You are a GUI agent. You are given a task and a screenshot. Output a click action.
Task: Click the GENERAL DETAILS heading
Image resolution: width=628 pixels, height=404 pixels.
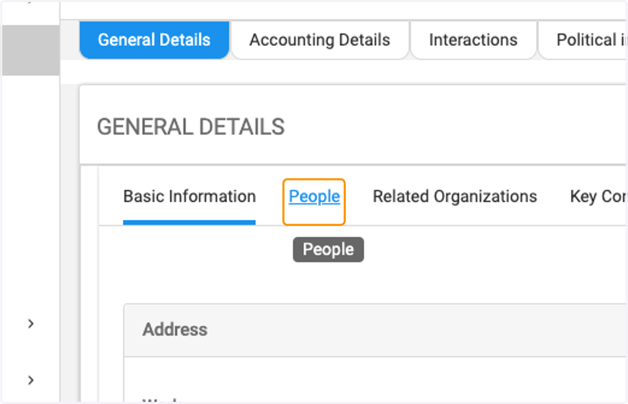click(x=191, y=127)
